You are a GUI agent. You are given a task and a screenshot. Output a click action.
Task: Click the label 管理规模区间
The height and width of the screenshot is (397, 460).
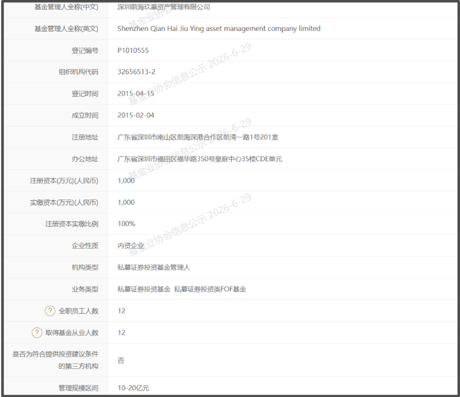[x=78, y=388]
